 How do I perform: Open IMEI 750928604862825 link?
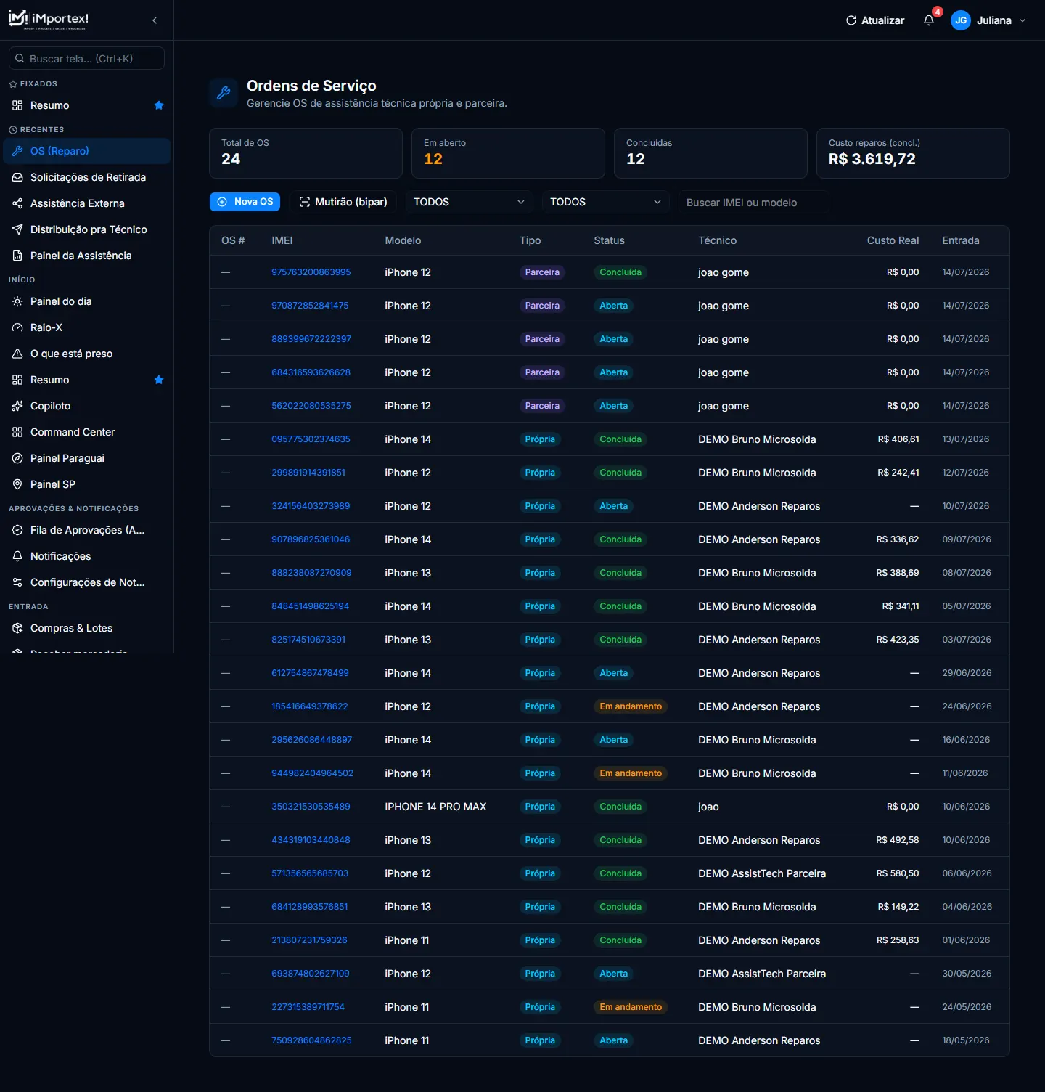coord(311,1040)
